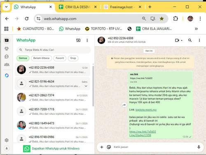Reload the WhatsApp web page

click(27, 19)
